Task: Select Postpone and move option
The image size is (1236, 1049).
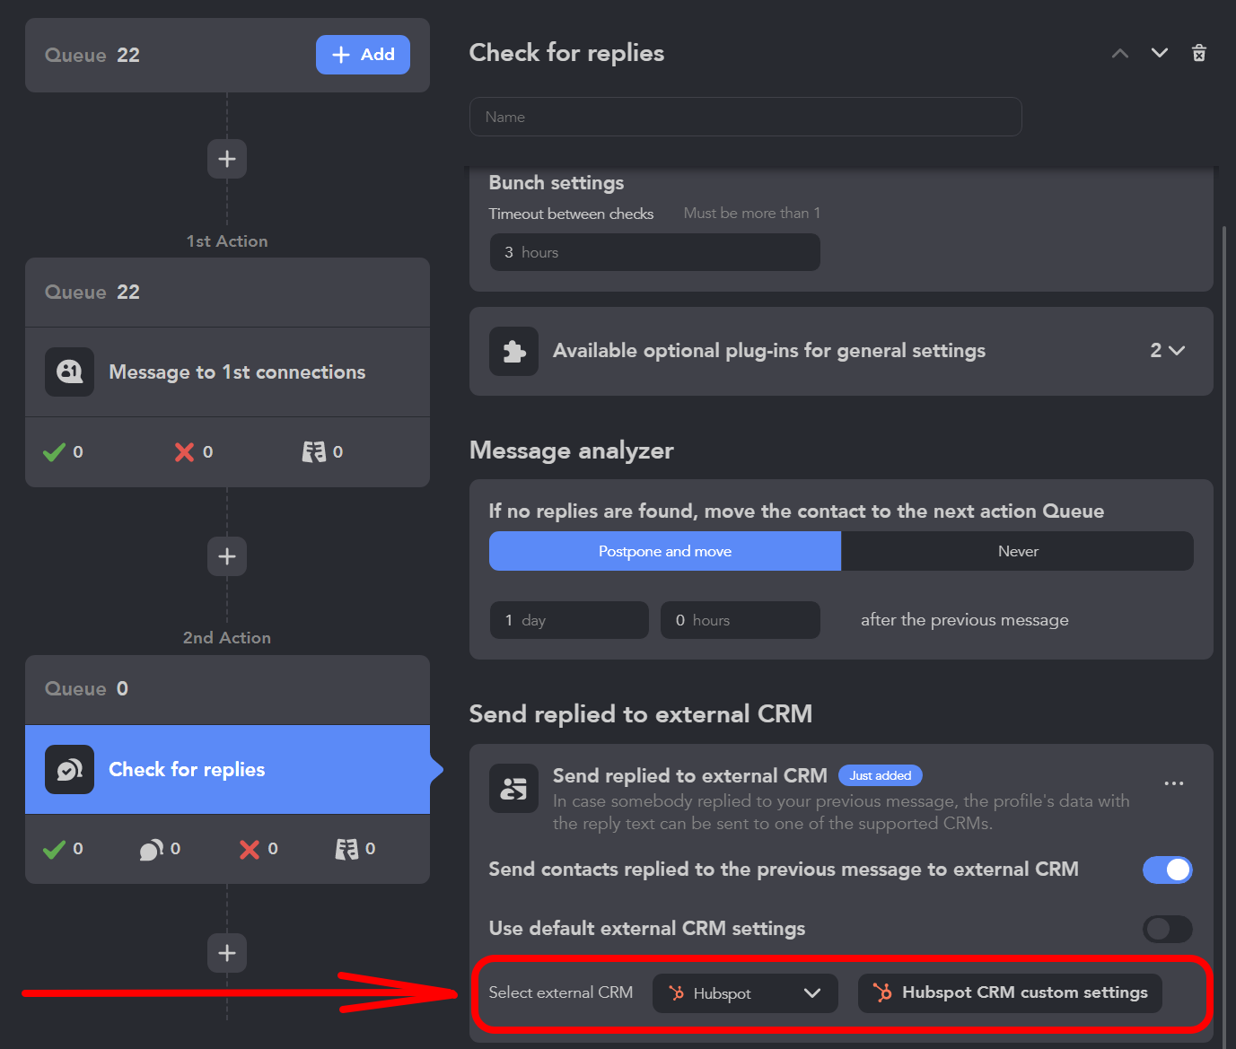Action: 665,551
